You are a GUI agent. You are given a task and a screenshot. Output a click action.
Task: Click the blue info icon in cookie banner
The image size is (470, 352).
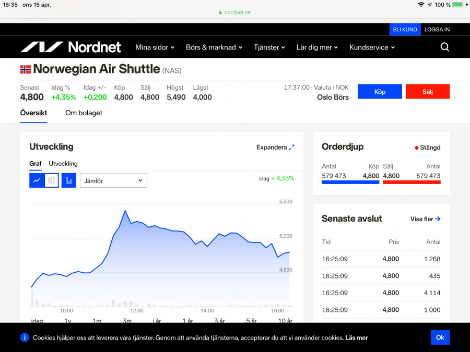pyautogui.click(x=25, y=337)
